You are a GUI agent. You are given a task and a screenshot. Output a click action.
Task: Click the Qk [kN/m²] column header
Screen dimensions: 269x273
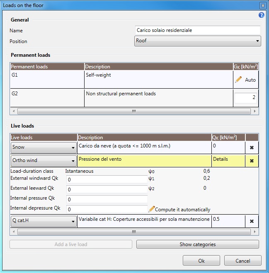(228, 138)
